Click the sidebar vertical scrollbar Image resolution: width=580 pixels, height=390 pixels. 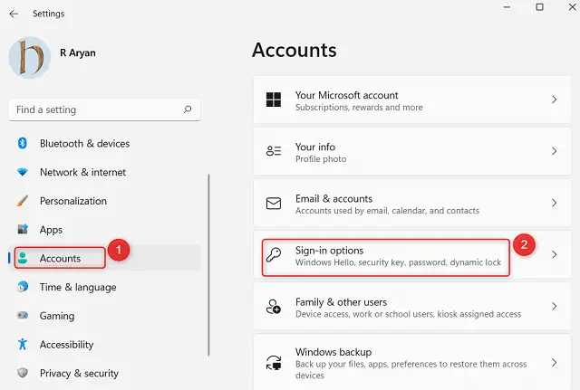208,265
